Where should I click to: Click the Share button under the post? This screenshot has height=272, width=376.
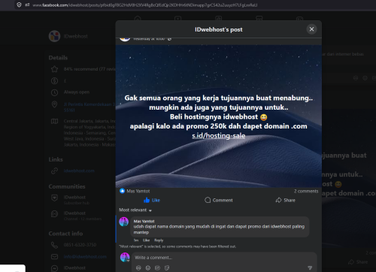(286, 200)
